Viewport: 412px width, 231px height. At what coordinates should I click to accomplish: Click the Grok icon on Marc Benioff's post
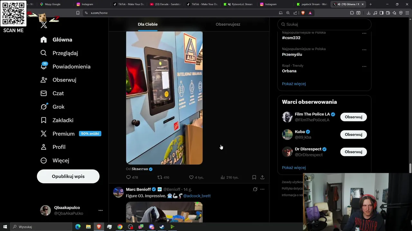pyautogui.click(x=255, y=189)
